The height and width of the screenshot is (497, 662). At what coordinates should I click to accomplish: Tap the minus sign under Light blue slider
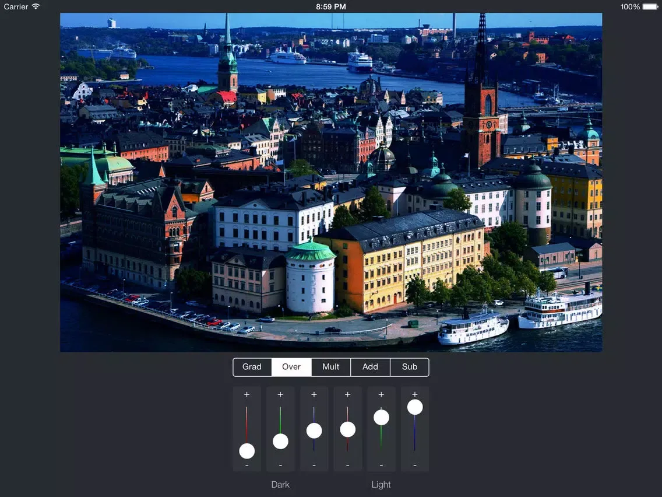pyautogui.click(x=415, y=466)
